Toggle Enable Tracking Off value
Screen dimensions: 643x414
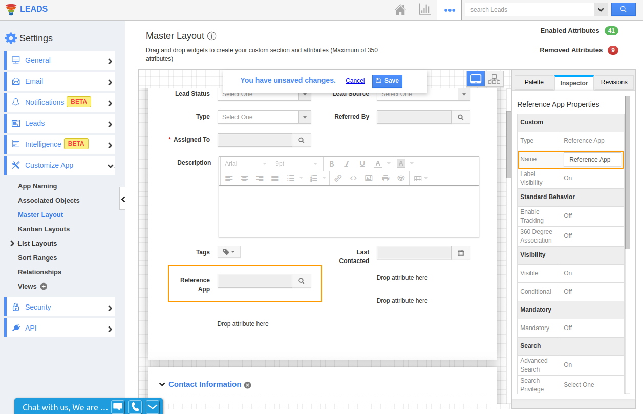568,216
